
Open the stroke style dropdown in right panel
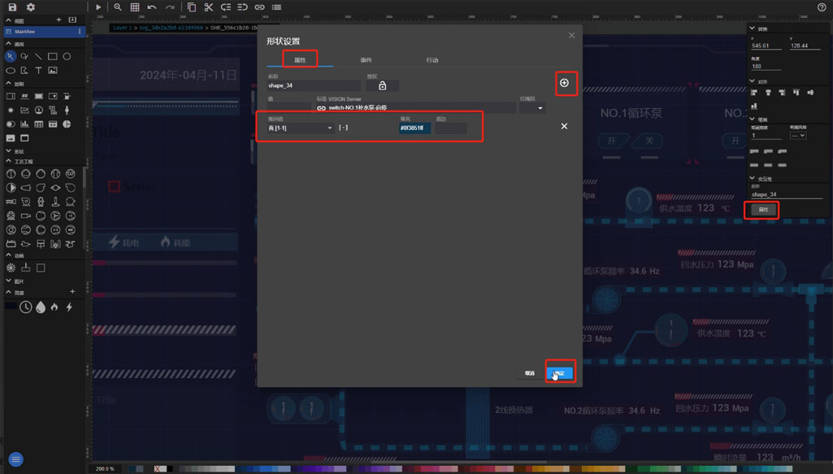[797, 136]
